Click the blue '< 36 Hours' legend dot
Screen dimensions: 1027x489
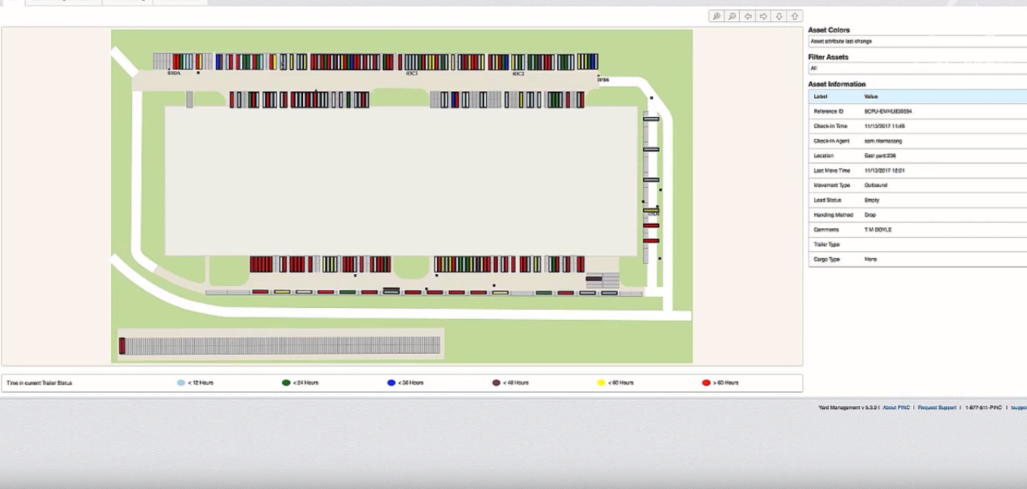[391, 383]
